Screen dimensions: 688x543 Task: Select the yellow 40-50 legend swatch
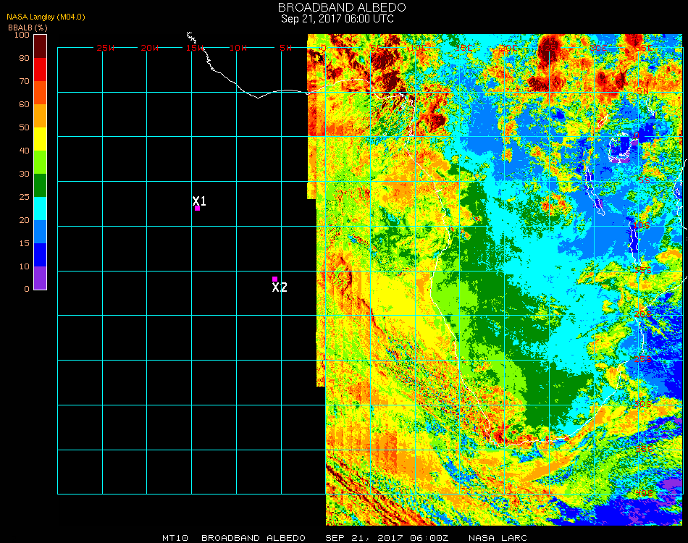[x=41, y=139]
